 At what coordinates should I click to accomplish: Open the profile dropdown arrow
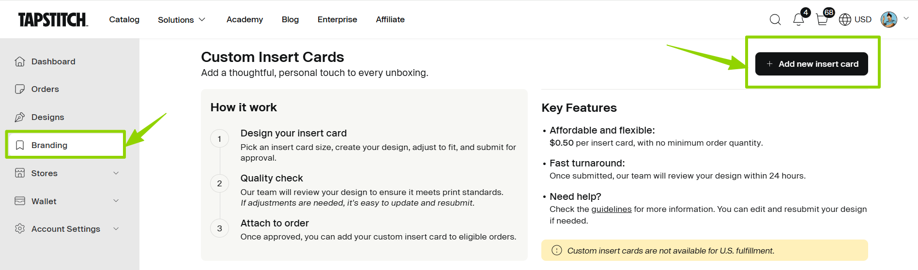coord(906,18)
